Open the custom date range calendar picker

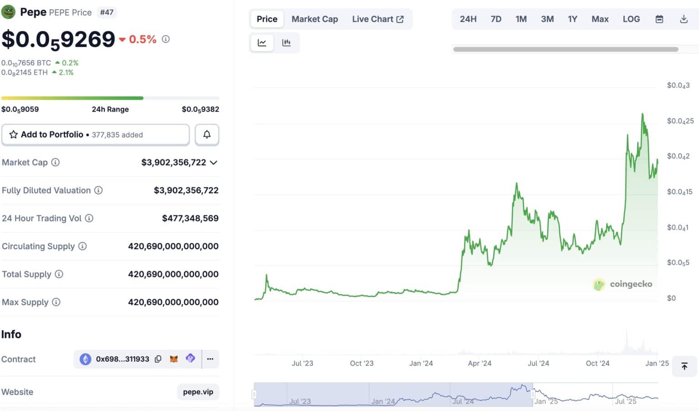coord(658,19)
